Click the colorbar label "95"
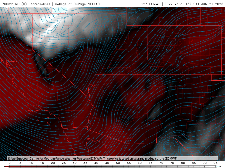225x168 pixels. click(215, 163)
